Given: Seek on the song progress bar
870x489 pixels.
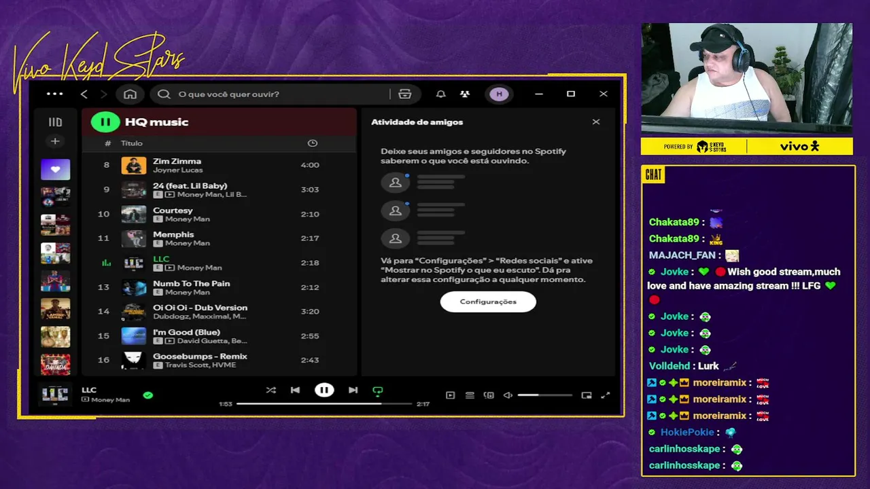Looking at the screenshot, I should [324, 404].
